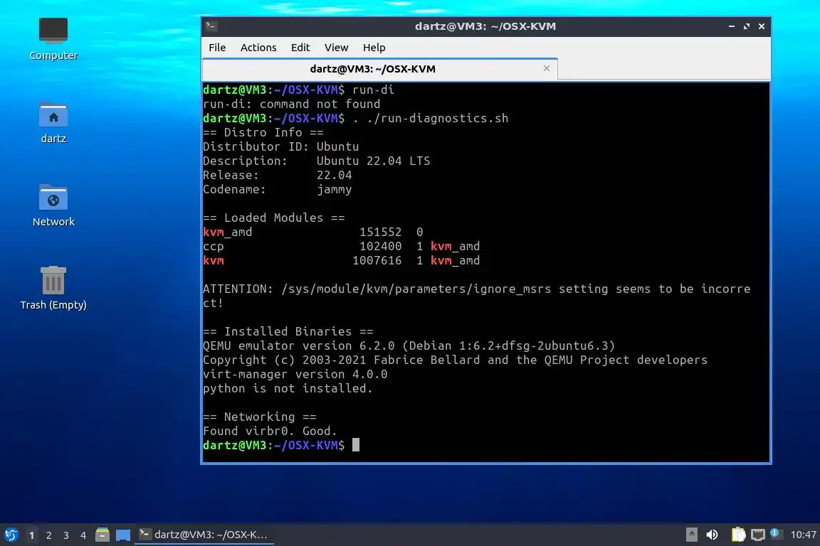Maximize the terminal window

(747, 26)
